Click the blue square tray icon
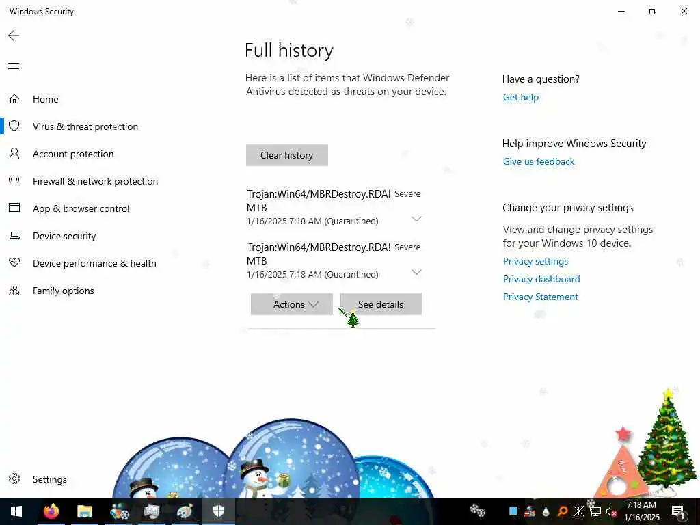 tap(513, 511)
